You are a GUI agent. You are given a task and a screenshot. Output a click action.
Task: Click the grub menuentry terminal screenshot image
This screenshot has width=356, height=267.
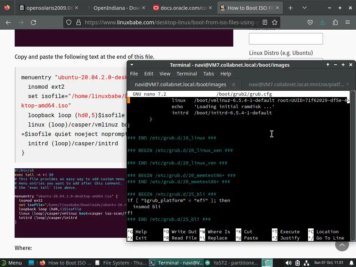point(71,203)
